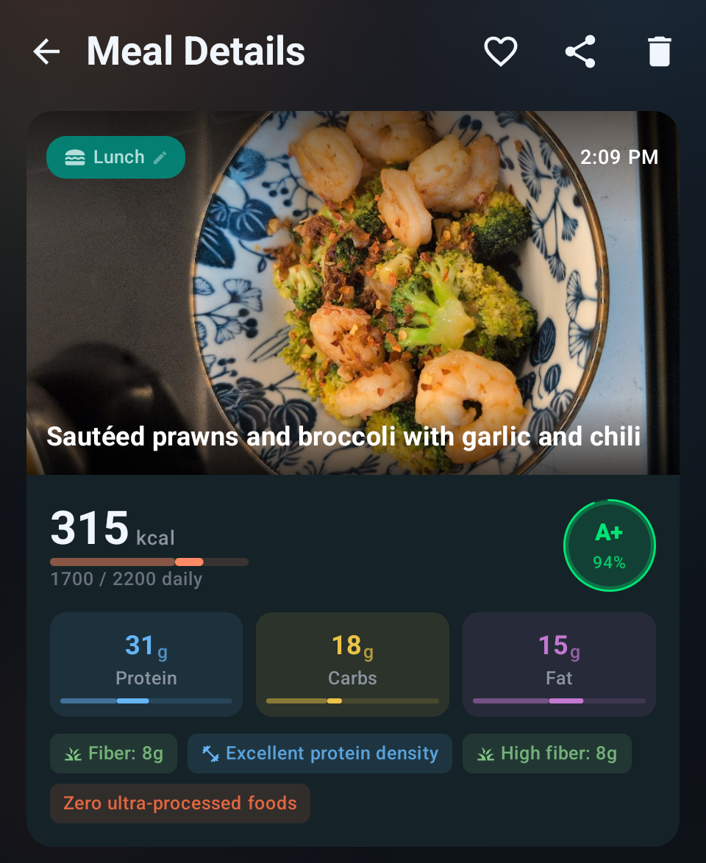Screen dimensions: 706x863
Task: Click the pencil icon on the Lunch chip
Action: point(160,157)
